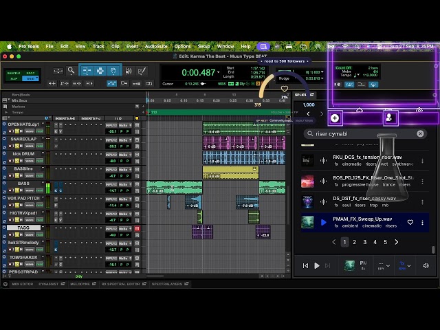Click the comments yellow icon column header
The image size is (440, 330).
pyautogui.click(x=137, y=118)
